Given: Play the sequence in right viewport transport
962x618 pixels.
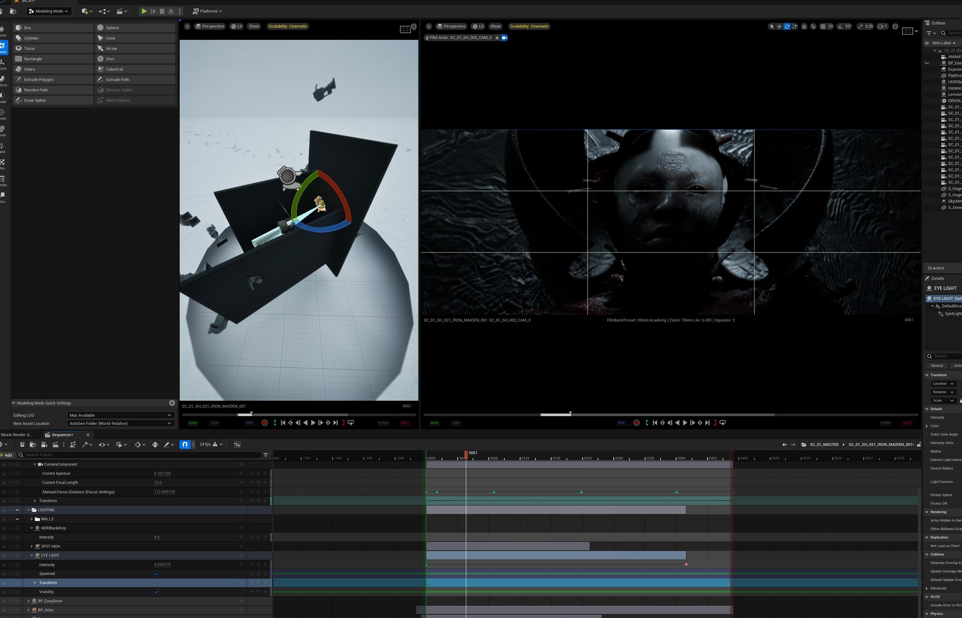Looking at the screenshot, I should pos(685,423).
